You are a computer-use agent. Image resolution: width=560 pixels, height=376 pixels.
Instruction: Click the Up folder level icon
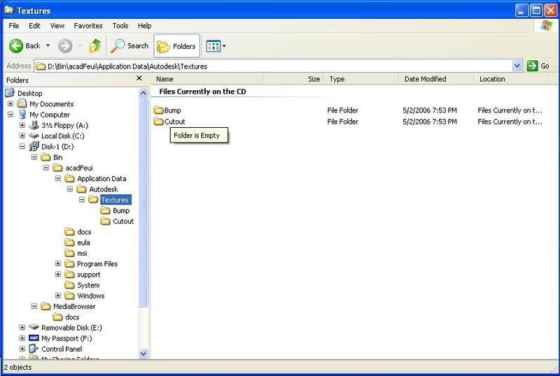(95, 46)
